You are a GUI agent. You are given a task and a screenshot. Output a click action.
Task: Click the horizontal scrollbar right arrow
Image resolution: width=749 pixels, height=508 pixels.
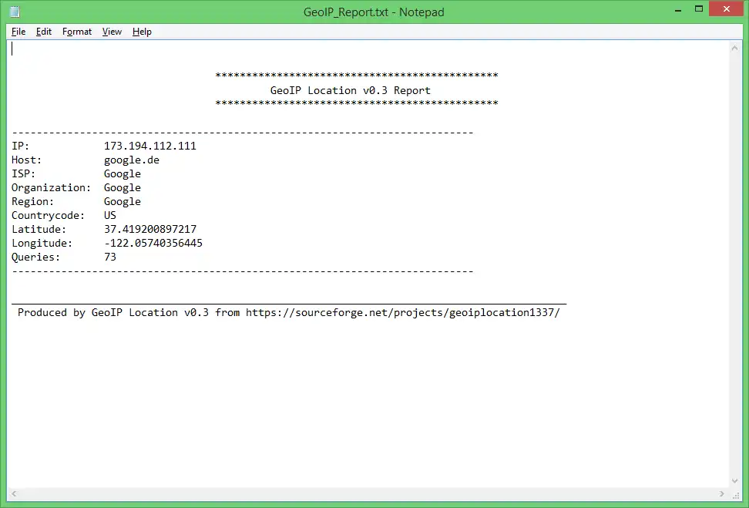click(x=722, y=493)
